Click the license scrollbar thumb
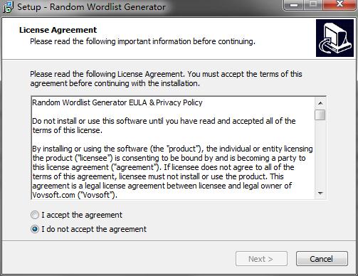The width and height of the screenshot is (358, 276). click(320, 115)
